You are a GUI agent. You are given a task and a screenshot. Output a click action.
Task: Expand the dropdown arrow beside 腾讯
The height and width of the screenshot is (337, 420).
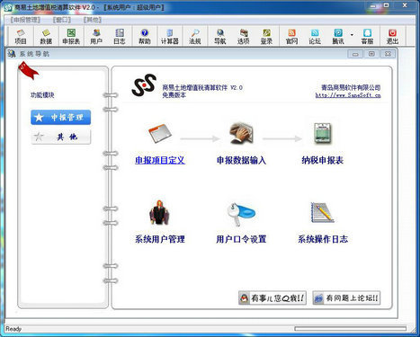[352, 35]
